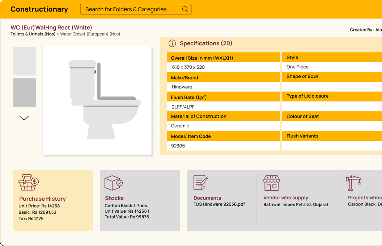Viewport: 382px width, 246px height.
Task: Click the Constructionary logo
Action: click(x=39, y=9)
